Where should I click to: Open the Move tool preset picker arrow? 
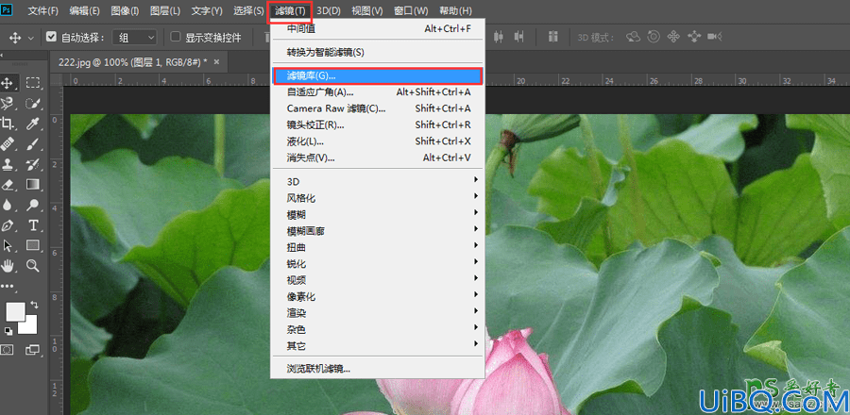point(30,38)
